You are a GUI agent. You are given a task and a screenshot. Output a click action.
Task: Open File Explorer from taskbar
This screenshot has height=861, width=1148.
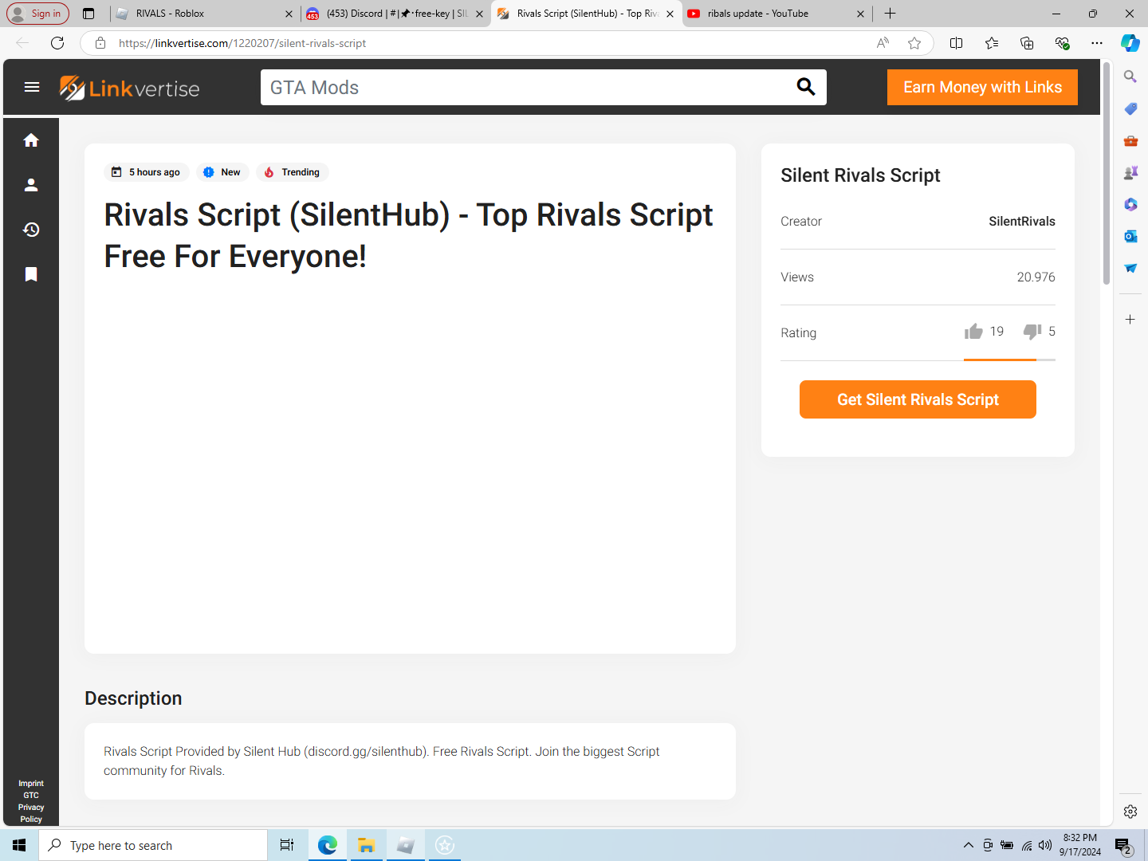pos(366,845)
